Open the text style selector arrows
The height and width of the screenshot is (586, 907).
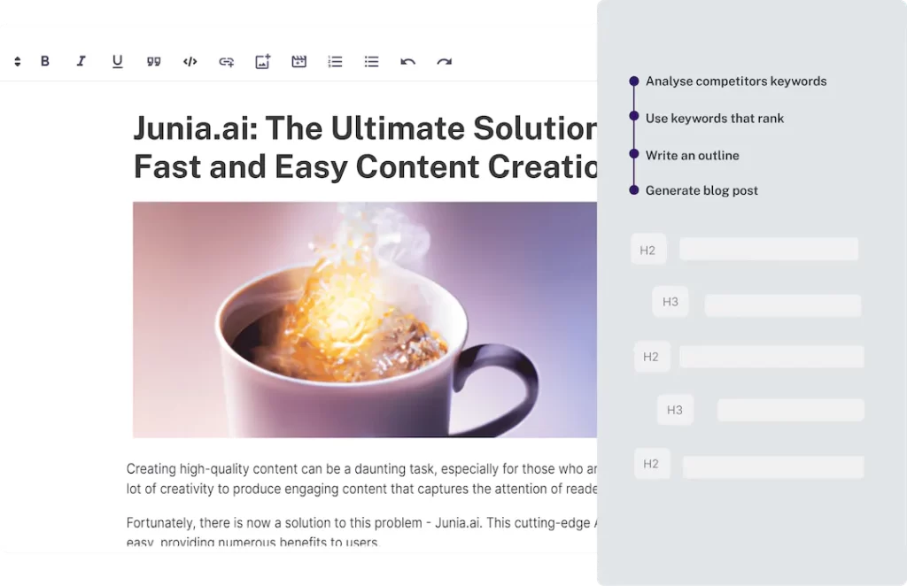click(18, 61)
